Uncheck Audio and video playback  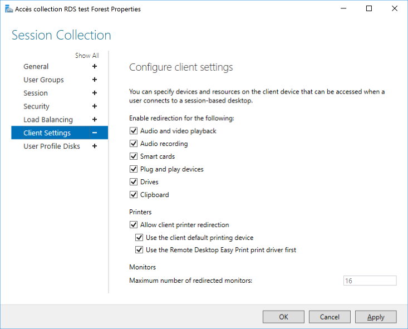[134, 131]
